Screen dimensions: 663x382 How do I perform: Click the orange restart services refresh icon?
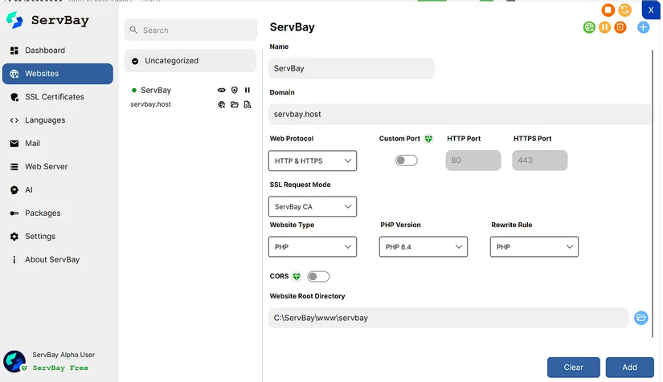click(624, 10)
